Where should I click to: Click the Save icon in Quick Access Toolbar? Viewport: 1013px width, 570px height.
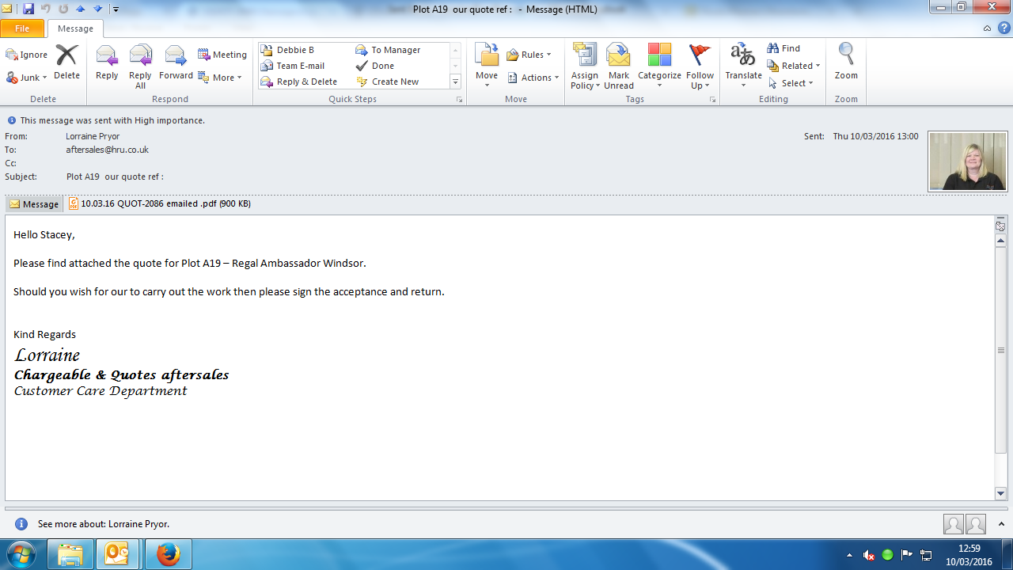pos(28,9)
